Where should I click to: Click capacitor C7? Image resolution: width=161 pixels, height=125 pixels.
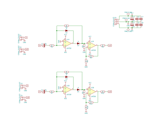141,19
